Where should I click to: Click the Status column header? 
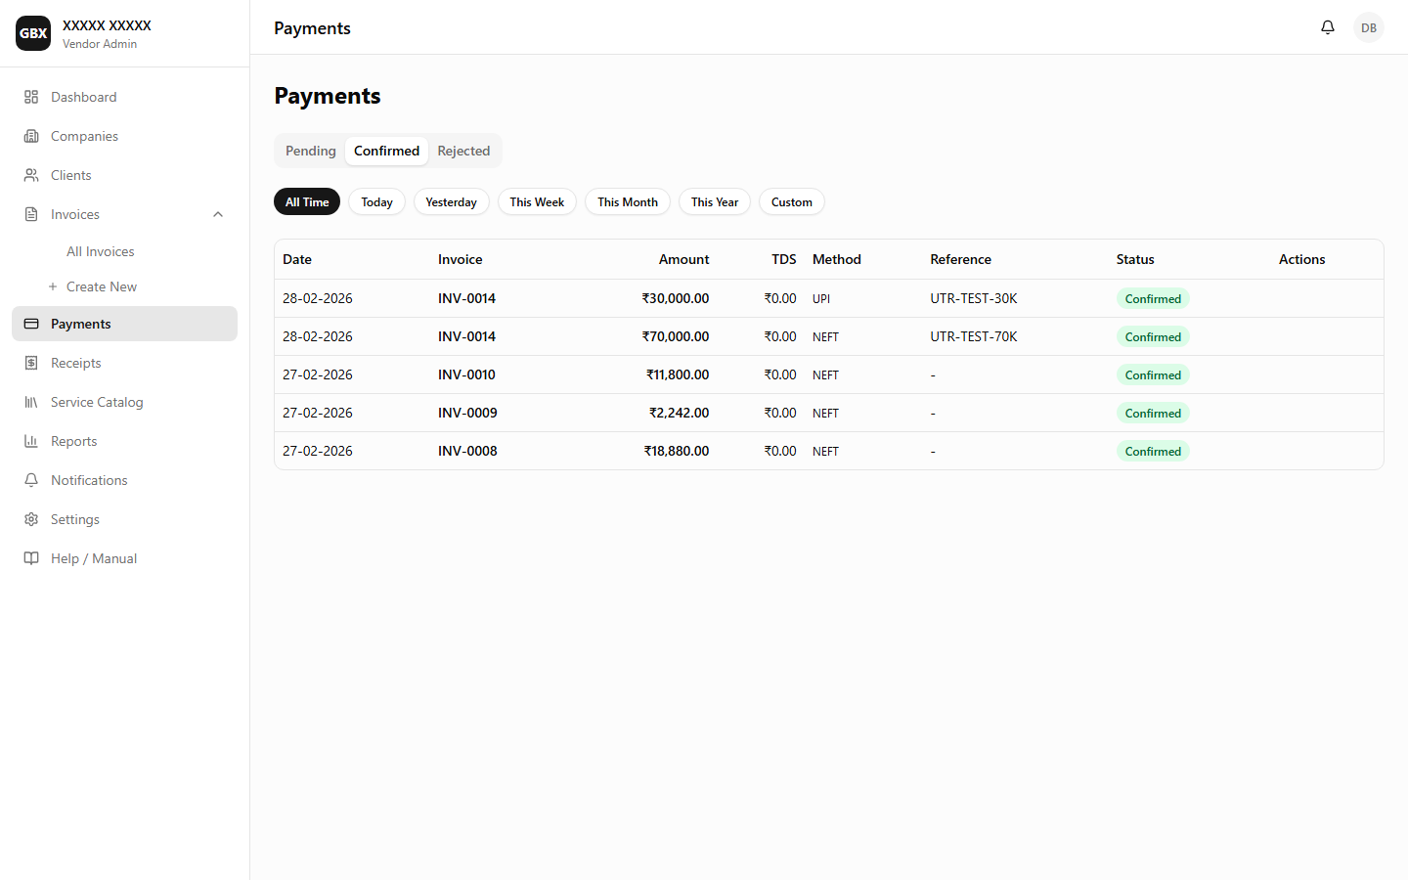1135,259
